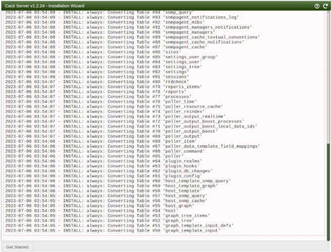The height and width of the screenshot is (252, 331).
Task: Select log line for table 'host_graph'
Action: coord(99,206)
